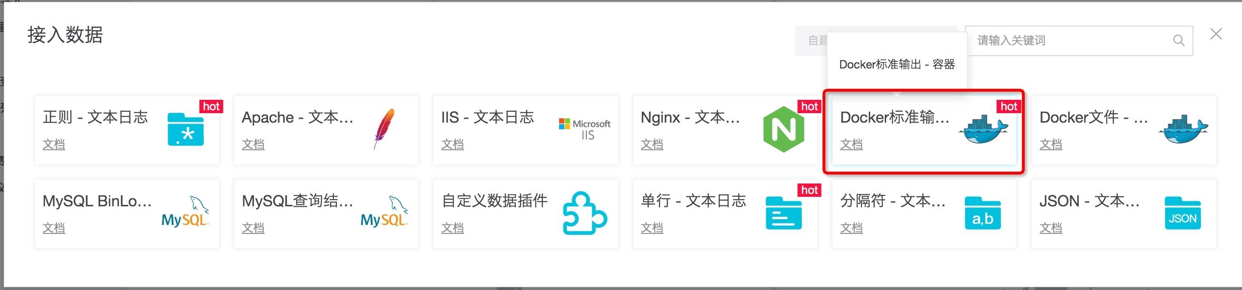
Task: Click the puzzle piece plugin icon
Action: (x=584, y=213)
